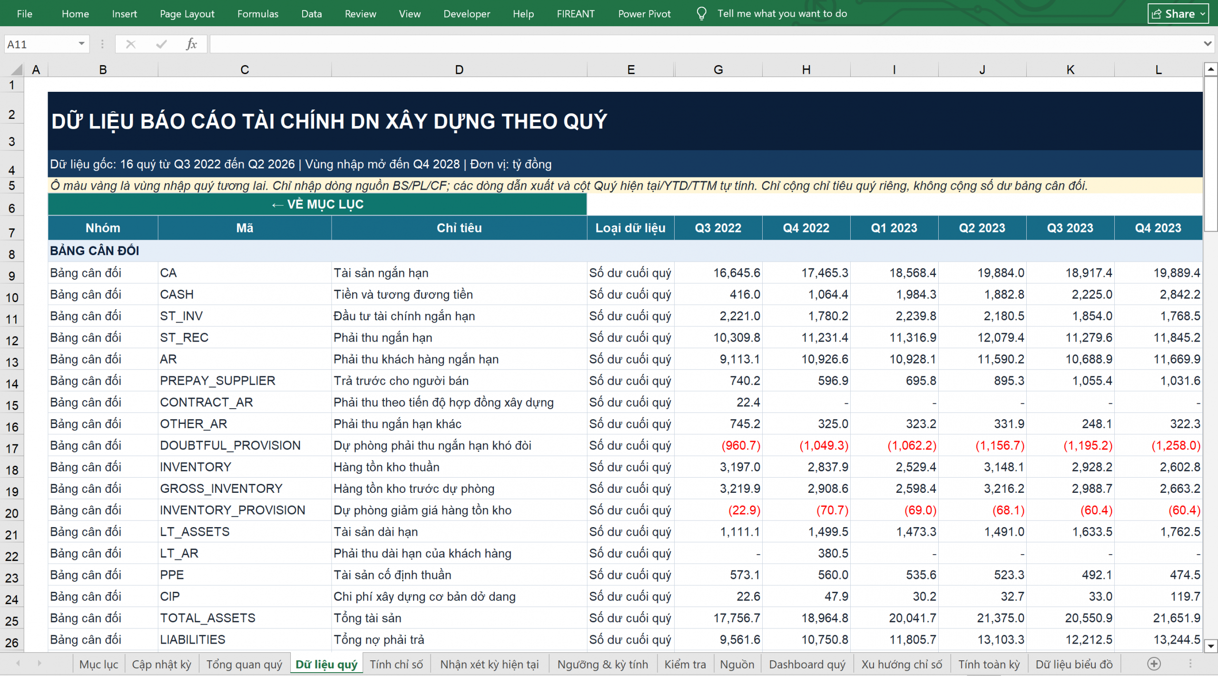Image resolution: width=1218 pixels, height=676 pixels.
Task: Click the Cancel entry X icon
Action: [131, 44]
